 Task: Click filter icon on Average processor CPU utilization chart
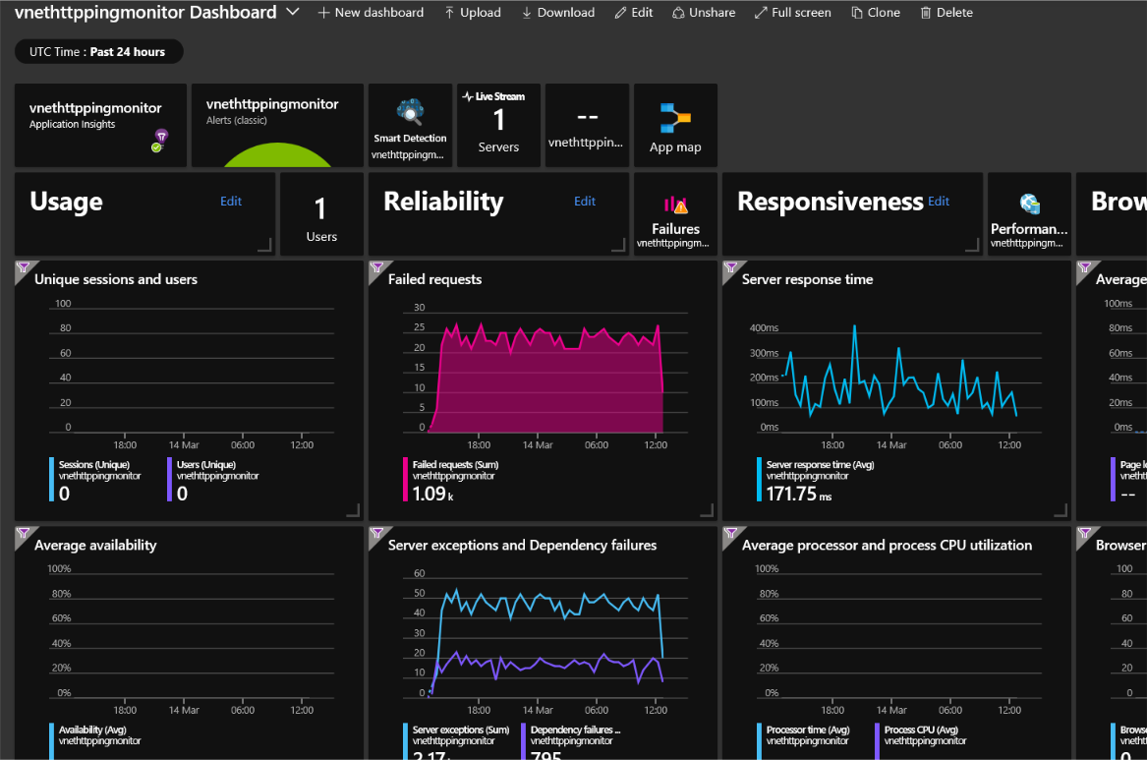[730, 533]
